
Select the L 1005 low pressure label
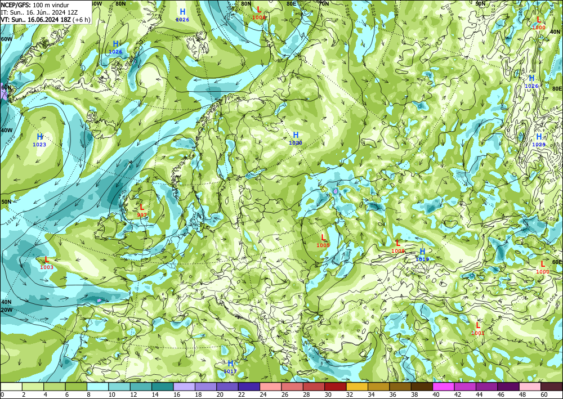click(x=323, y=240)
